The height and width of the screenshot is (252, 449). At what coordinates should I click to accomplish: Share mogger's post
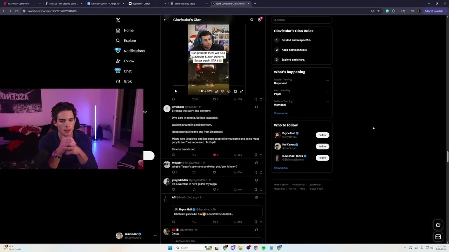261,172
